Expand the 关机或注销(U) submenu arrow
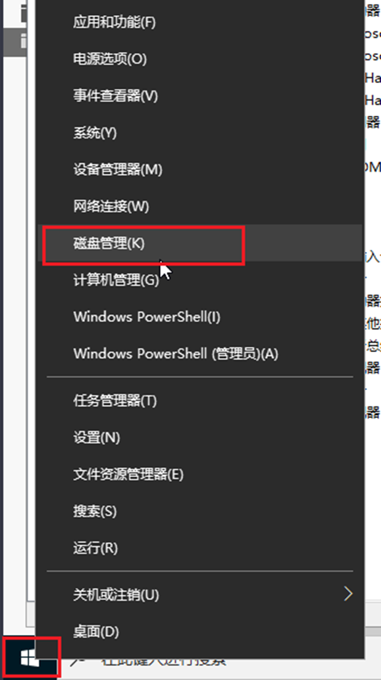The image size is (381, 680). point(348,594)
